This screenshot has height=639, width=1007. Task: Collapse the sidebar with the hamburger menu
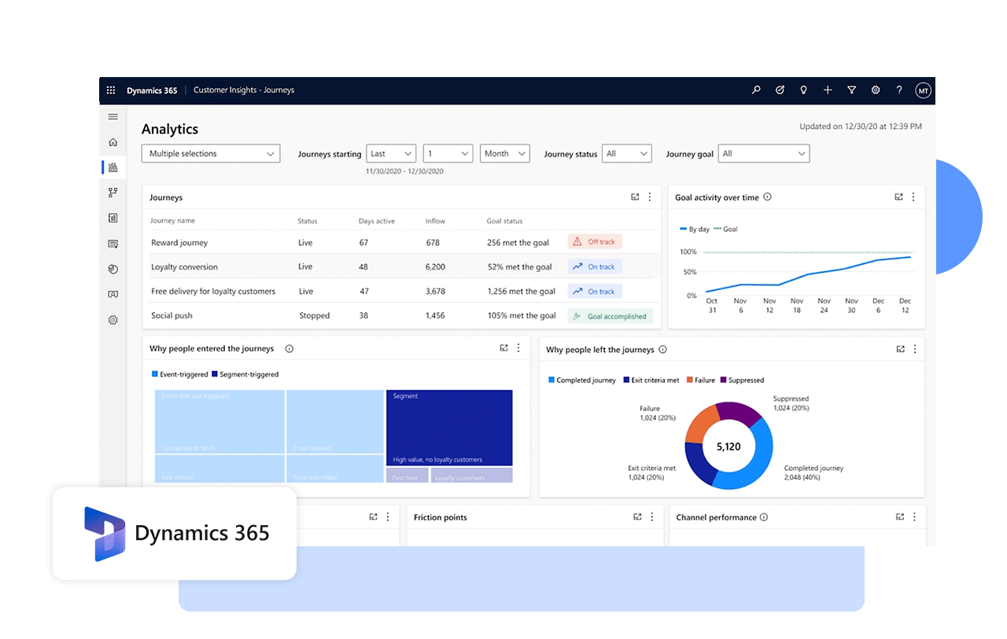click(113, 116)
